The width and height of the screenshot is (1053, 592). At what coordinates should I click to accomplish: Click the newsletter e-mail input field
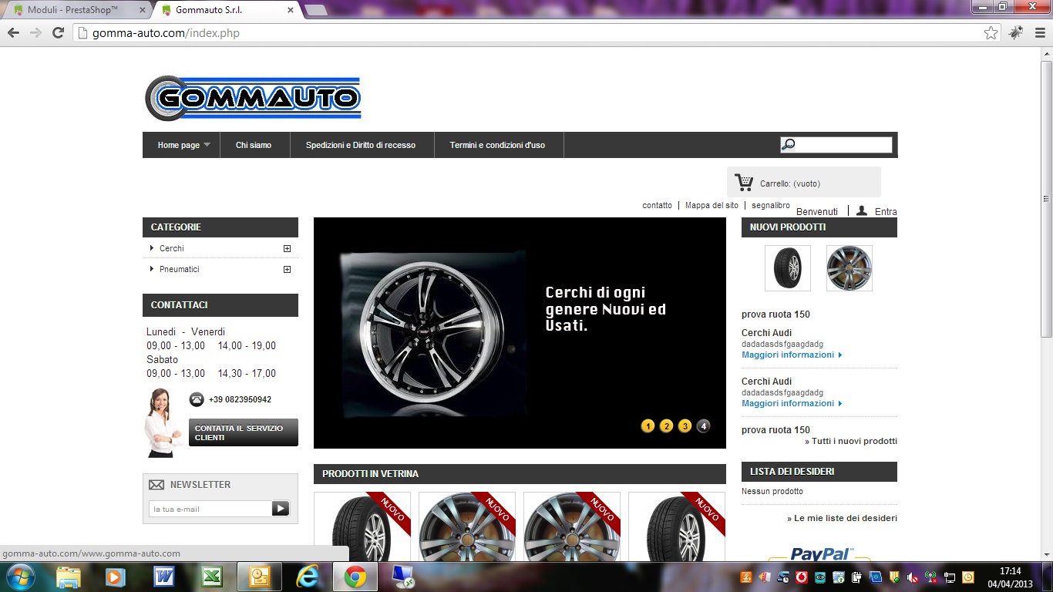(x=210, y=509)
